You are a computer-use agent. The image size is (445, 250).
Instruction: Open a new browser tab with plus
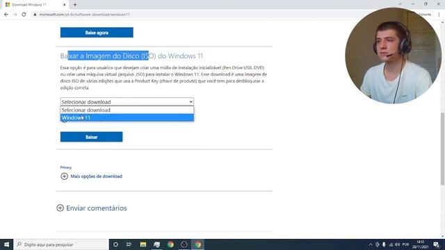(75, 5)
